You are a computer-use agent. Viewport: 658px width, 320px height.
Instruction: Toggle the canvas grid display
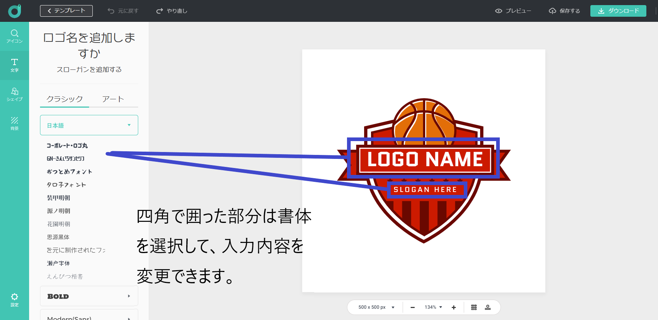pos(474,307)
